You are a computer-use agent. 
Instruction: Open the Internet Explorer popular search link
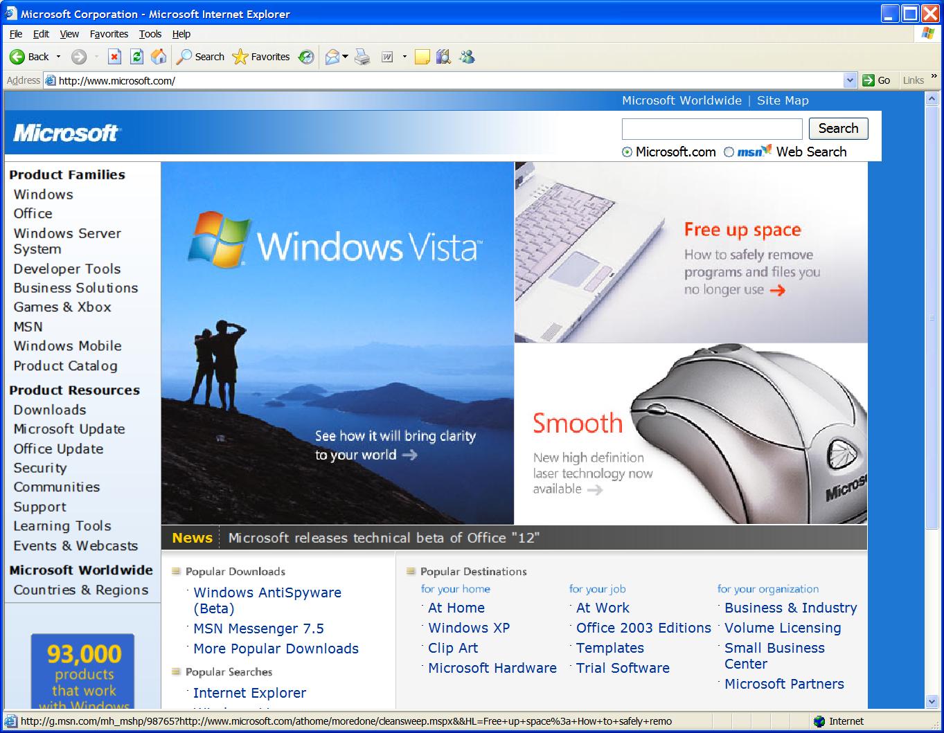pyautogui.click(x=249, y=693)
